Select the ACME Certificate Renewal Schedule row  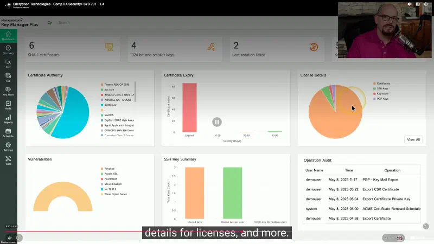pos(362,209)
